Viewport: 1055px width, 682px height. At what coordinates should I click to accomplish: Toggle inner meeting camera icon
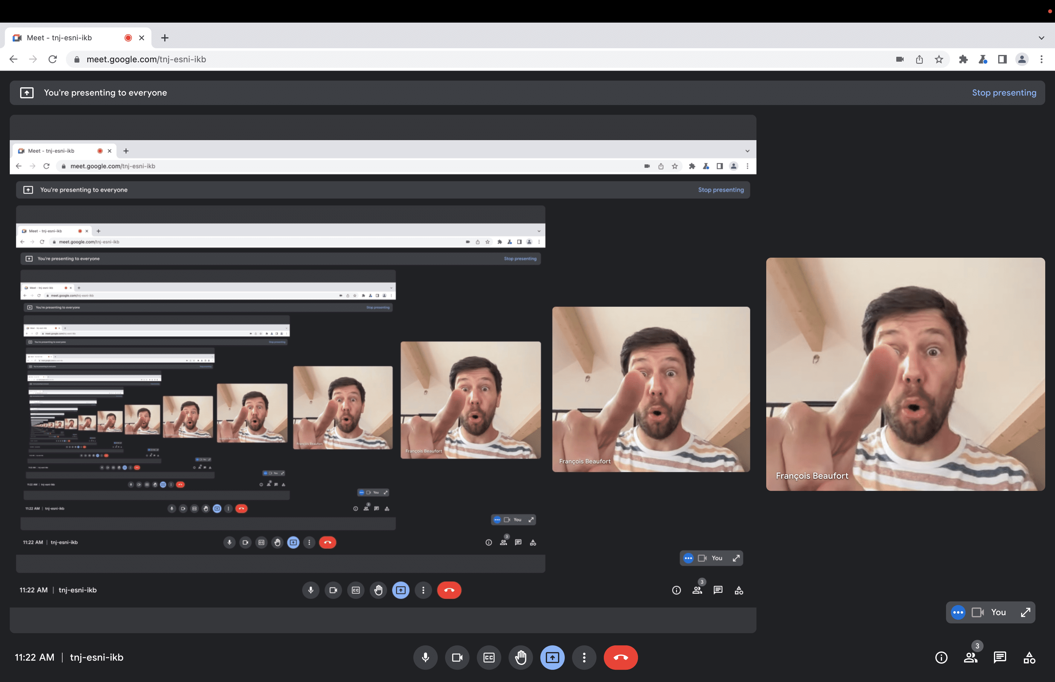pyautogui.click(x=334, y=590)
